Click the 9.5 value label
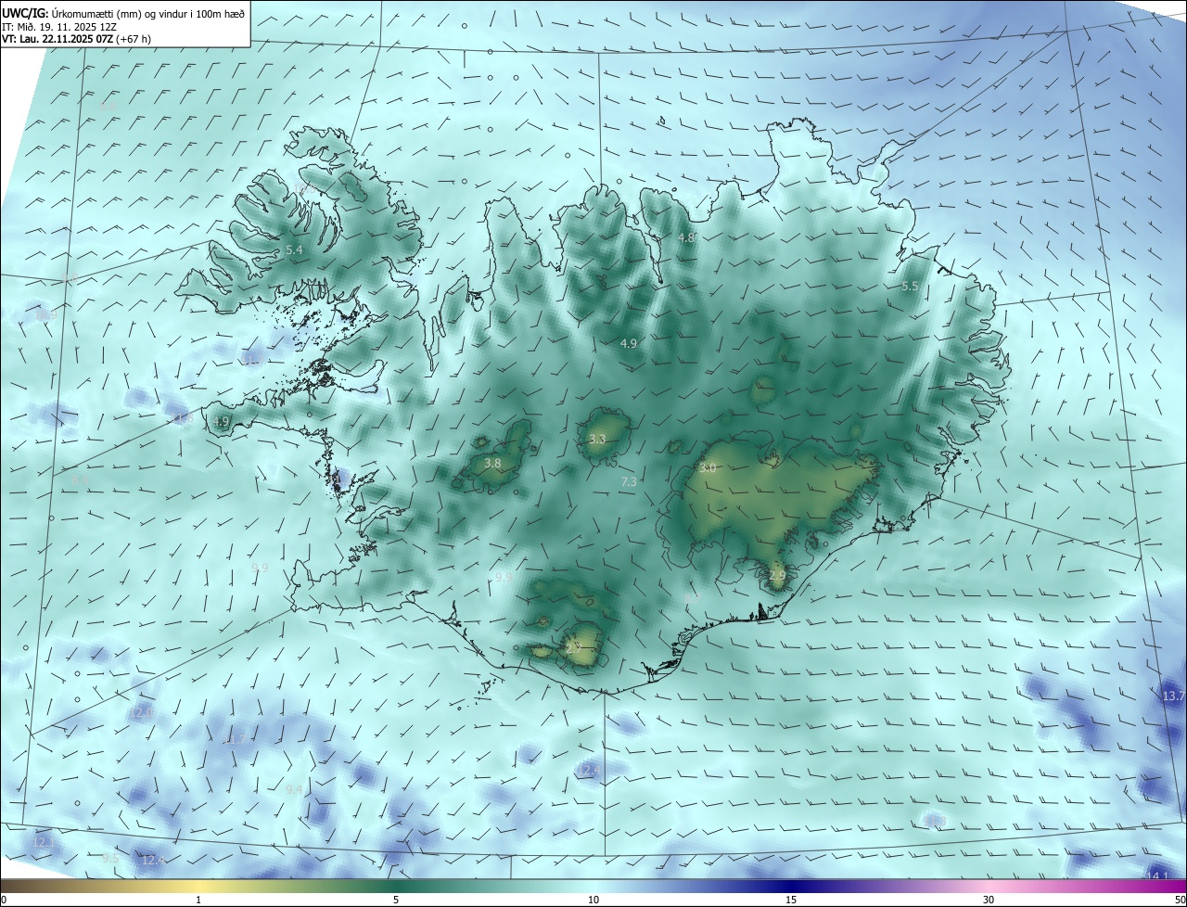 [109, 859]
